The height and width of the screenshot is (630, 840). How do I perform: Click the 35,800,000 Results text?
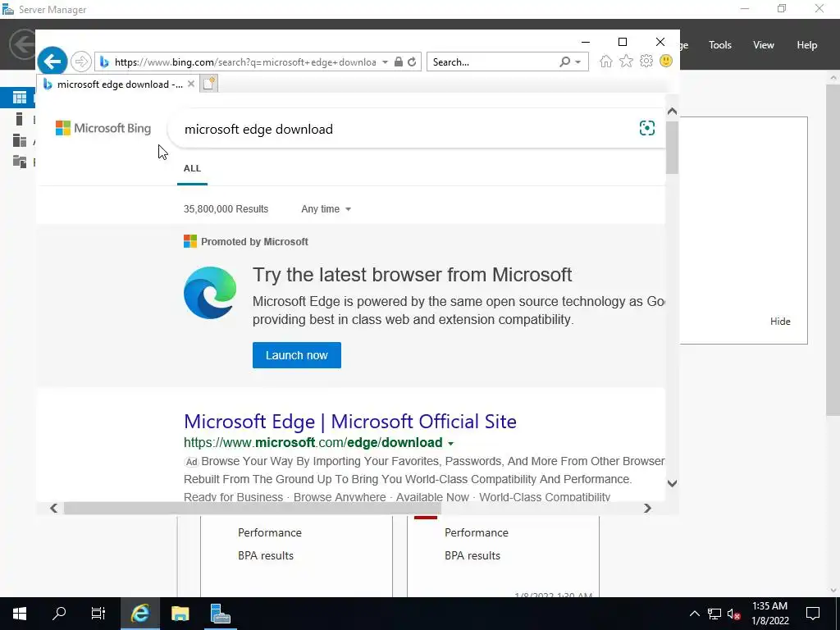pyautogui.click(x=226, y=209)
